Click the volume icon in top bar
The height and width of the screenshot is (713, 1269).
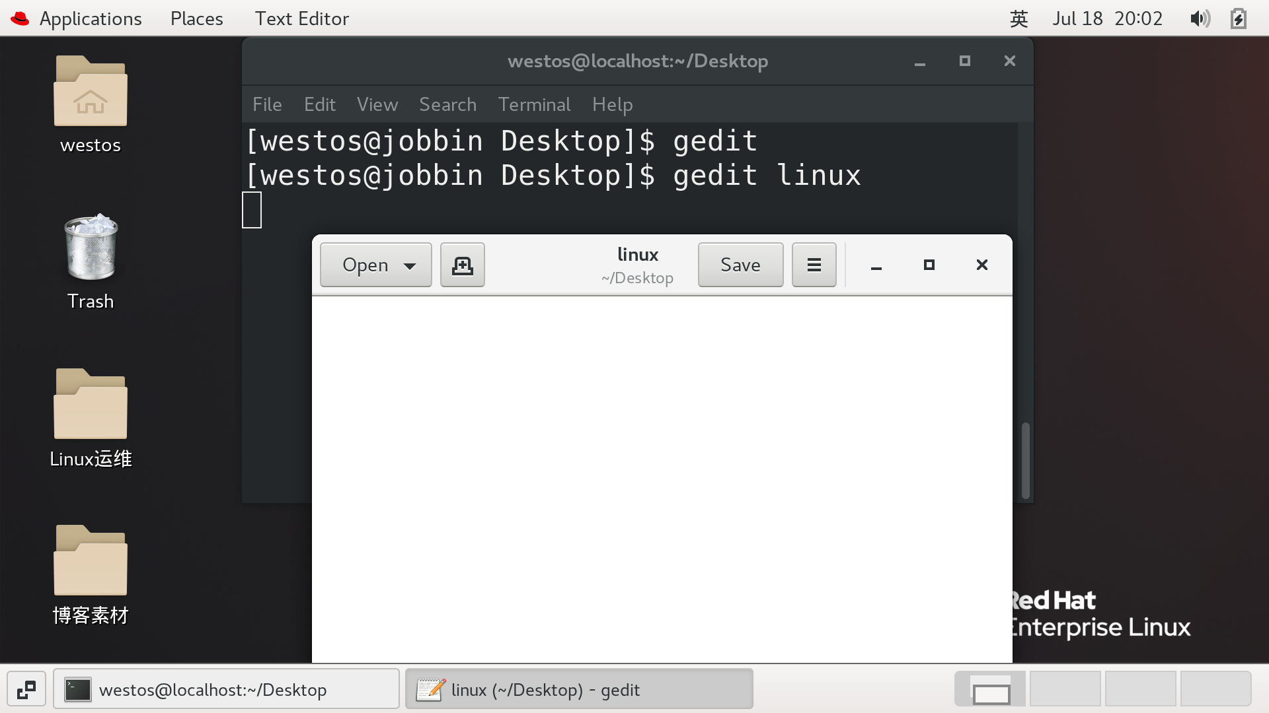coord(1200,18)
